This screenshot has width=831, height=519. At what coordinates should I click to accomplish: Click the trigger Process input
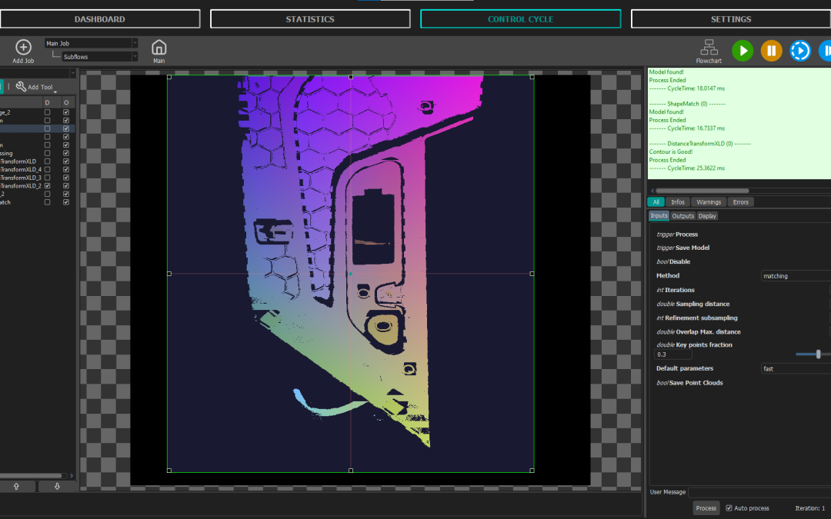[x=677, y=234]
